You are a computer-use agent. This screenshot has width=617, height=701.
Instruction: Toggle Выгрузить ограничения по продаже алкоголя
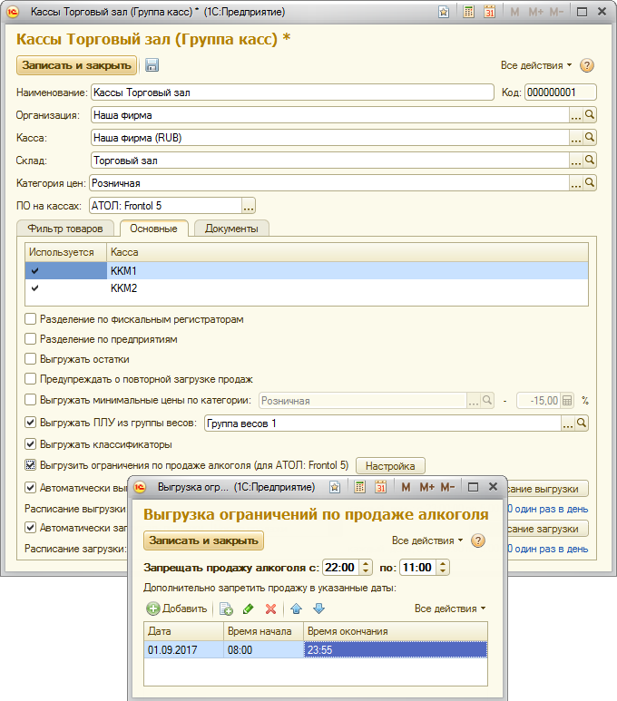pyautogui.click(x=31, y=465)
